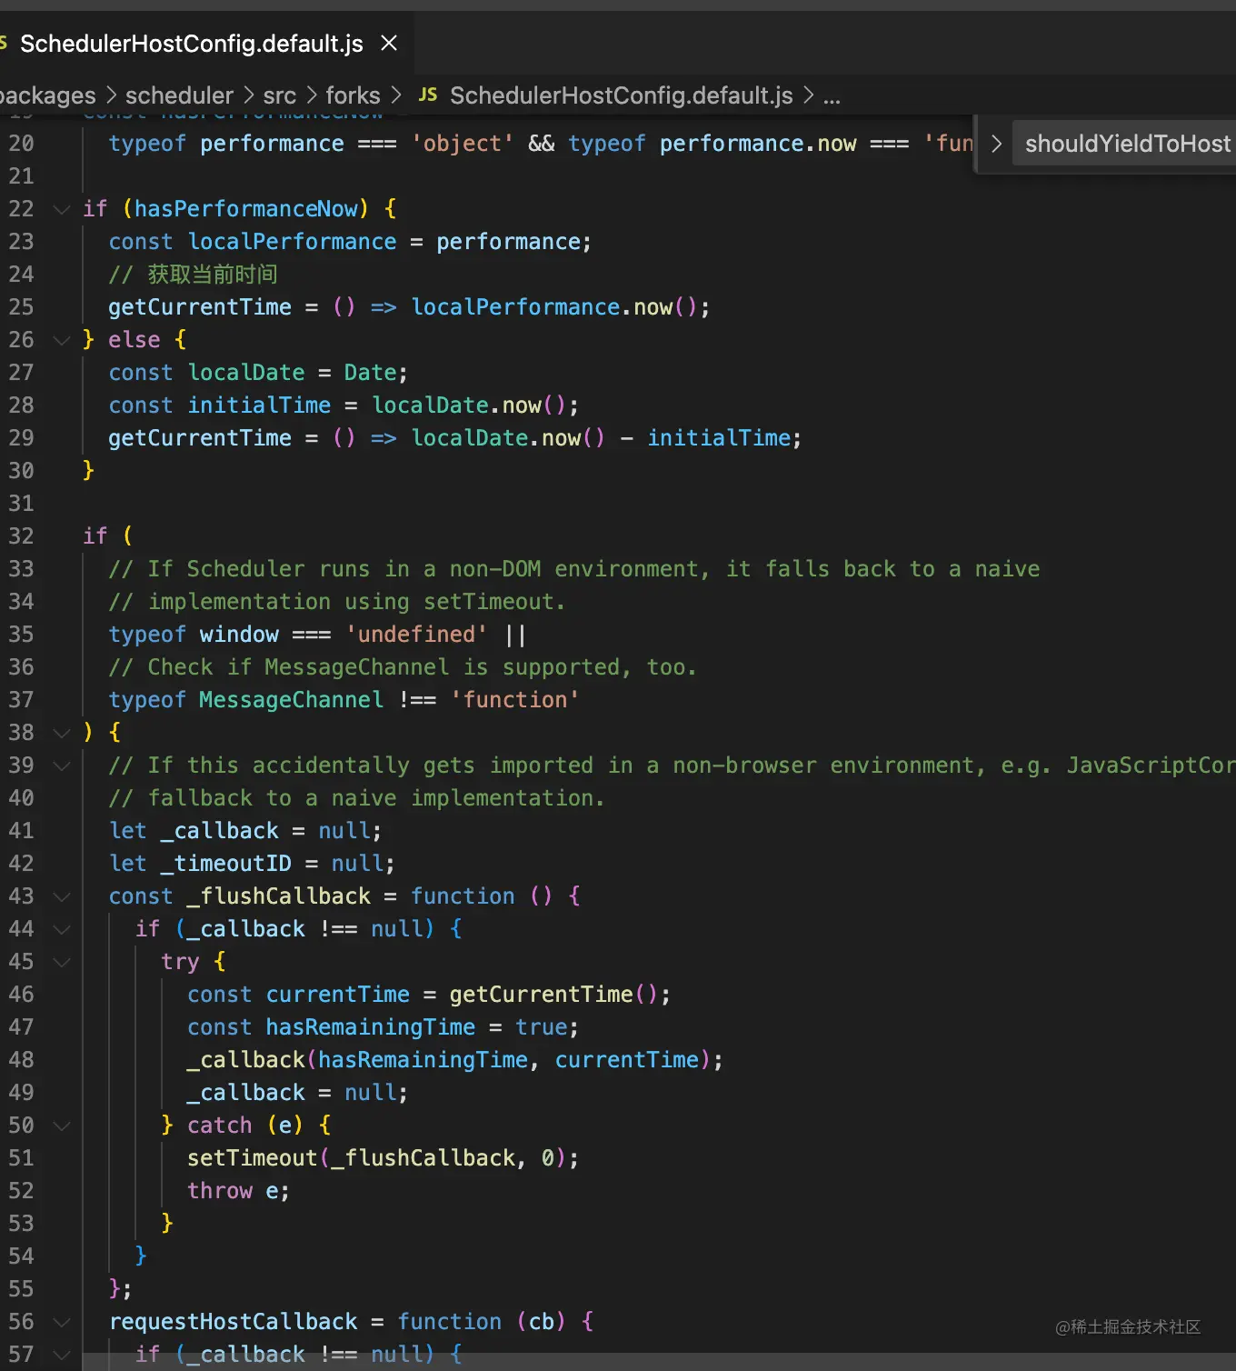Image resolution: width=1236 pixels, height=1371 pixels.
Task: Click the MessageChannel supported comment on line 36
Action: (403, 667)
